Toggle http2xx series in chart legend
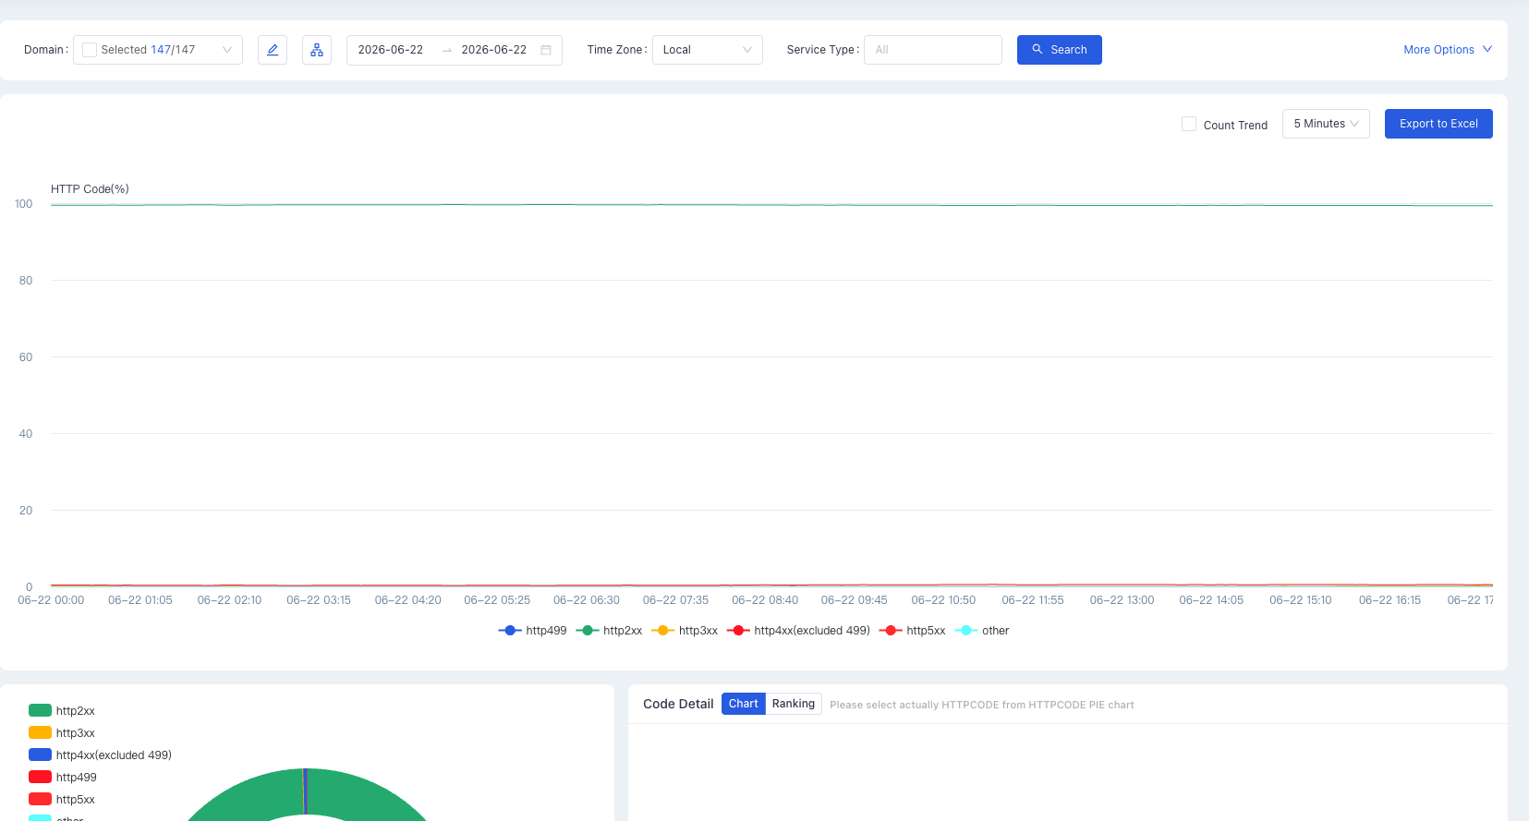Screen dimensions: 1529x821 click(610, 631)
